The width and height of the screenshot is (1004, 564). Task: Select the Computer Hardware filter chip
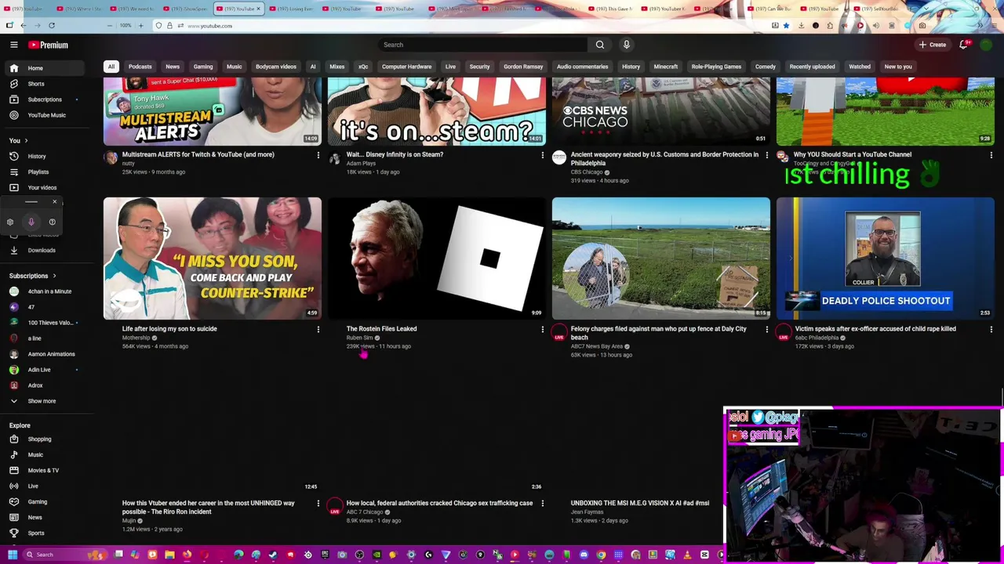pyautogui.click(x=406, y=67)
